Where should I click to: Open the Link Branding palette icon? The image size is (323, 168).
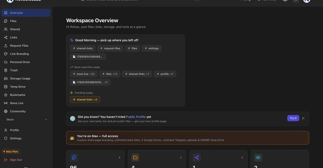point(6,54)
